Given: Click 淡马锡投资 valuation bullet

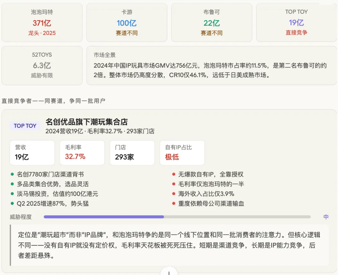Looking at the screenshot, I should pyautogui.click(x=54, y=194).
